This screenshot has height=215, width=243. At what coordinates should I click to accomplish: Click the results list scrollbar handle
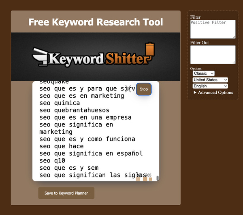click(x=158, y=178)
